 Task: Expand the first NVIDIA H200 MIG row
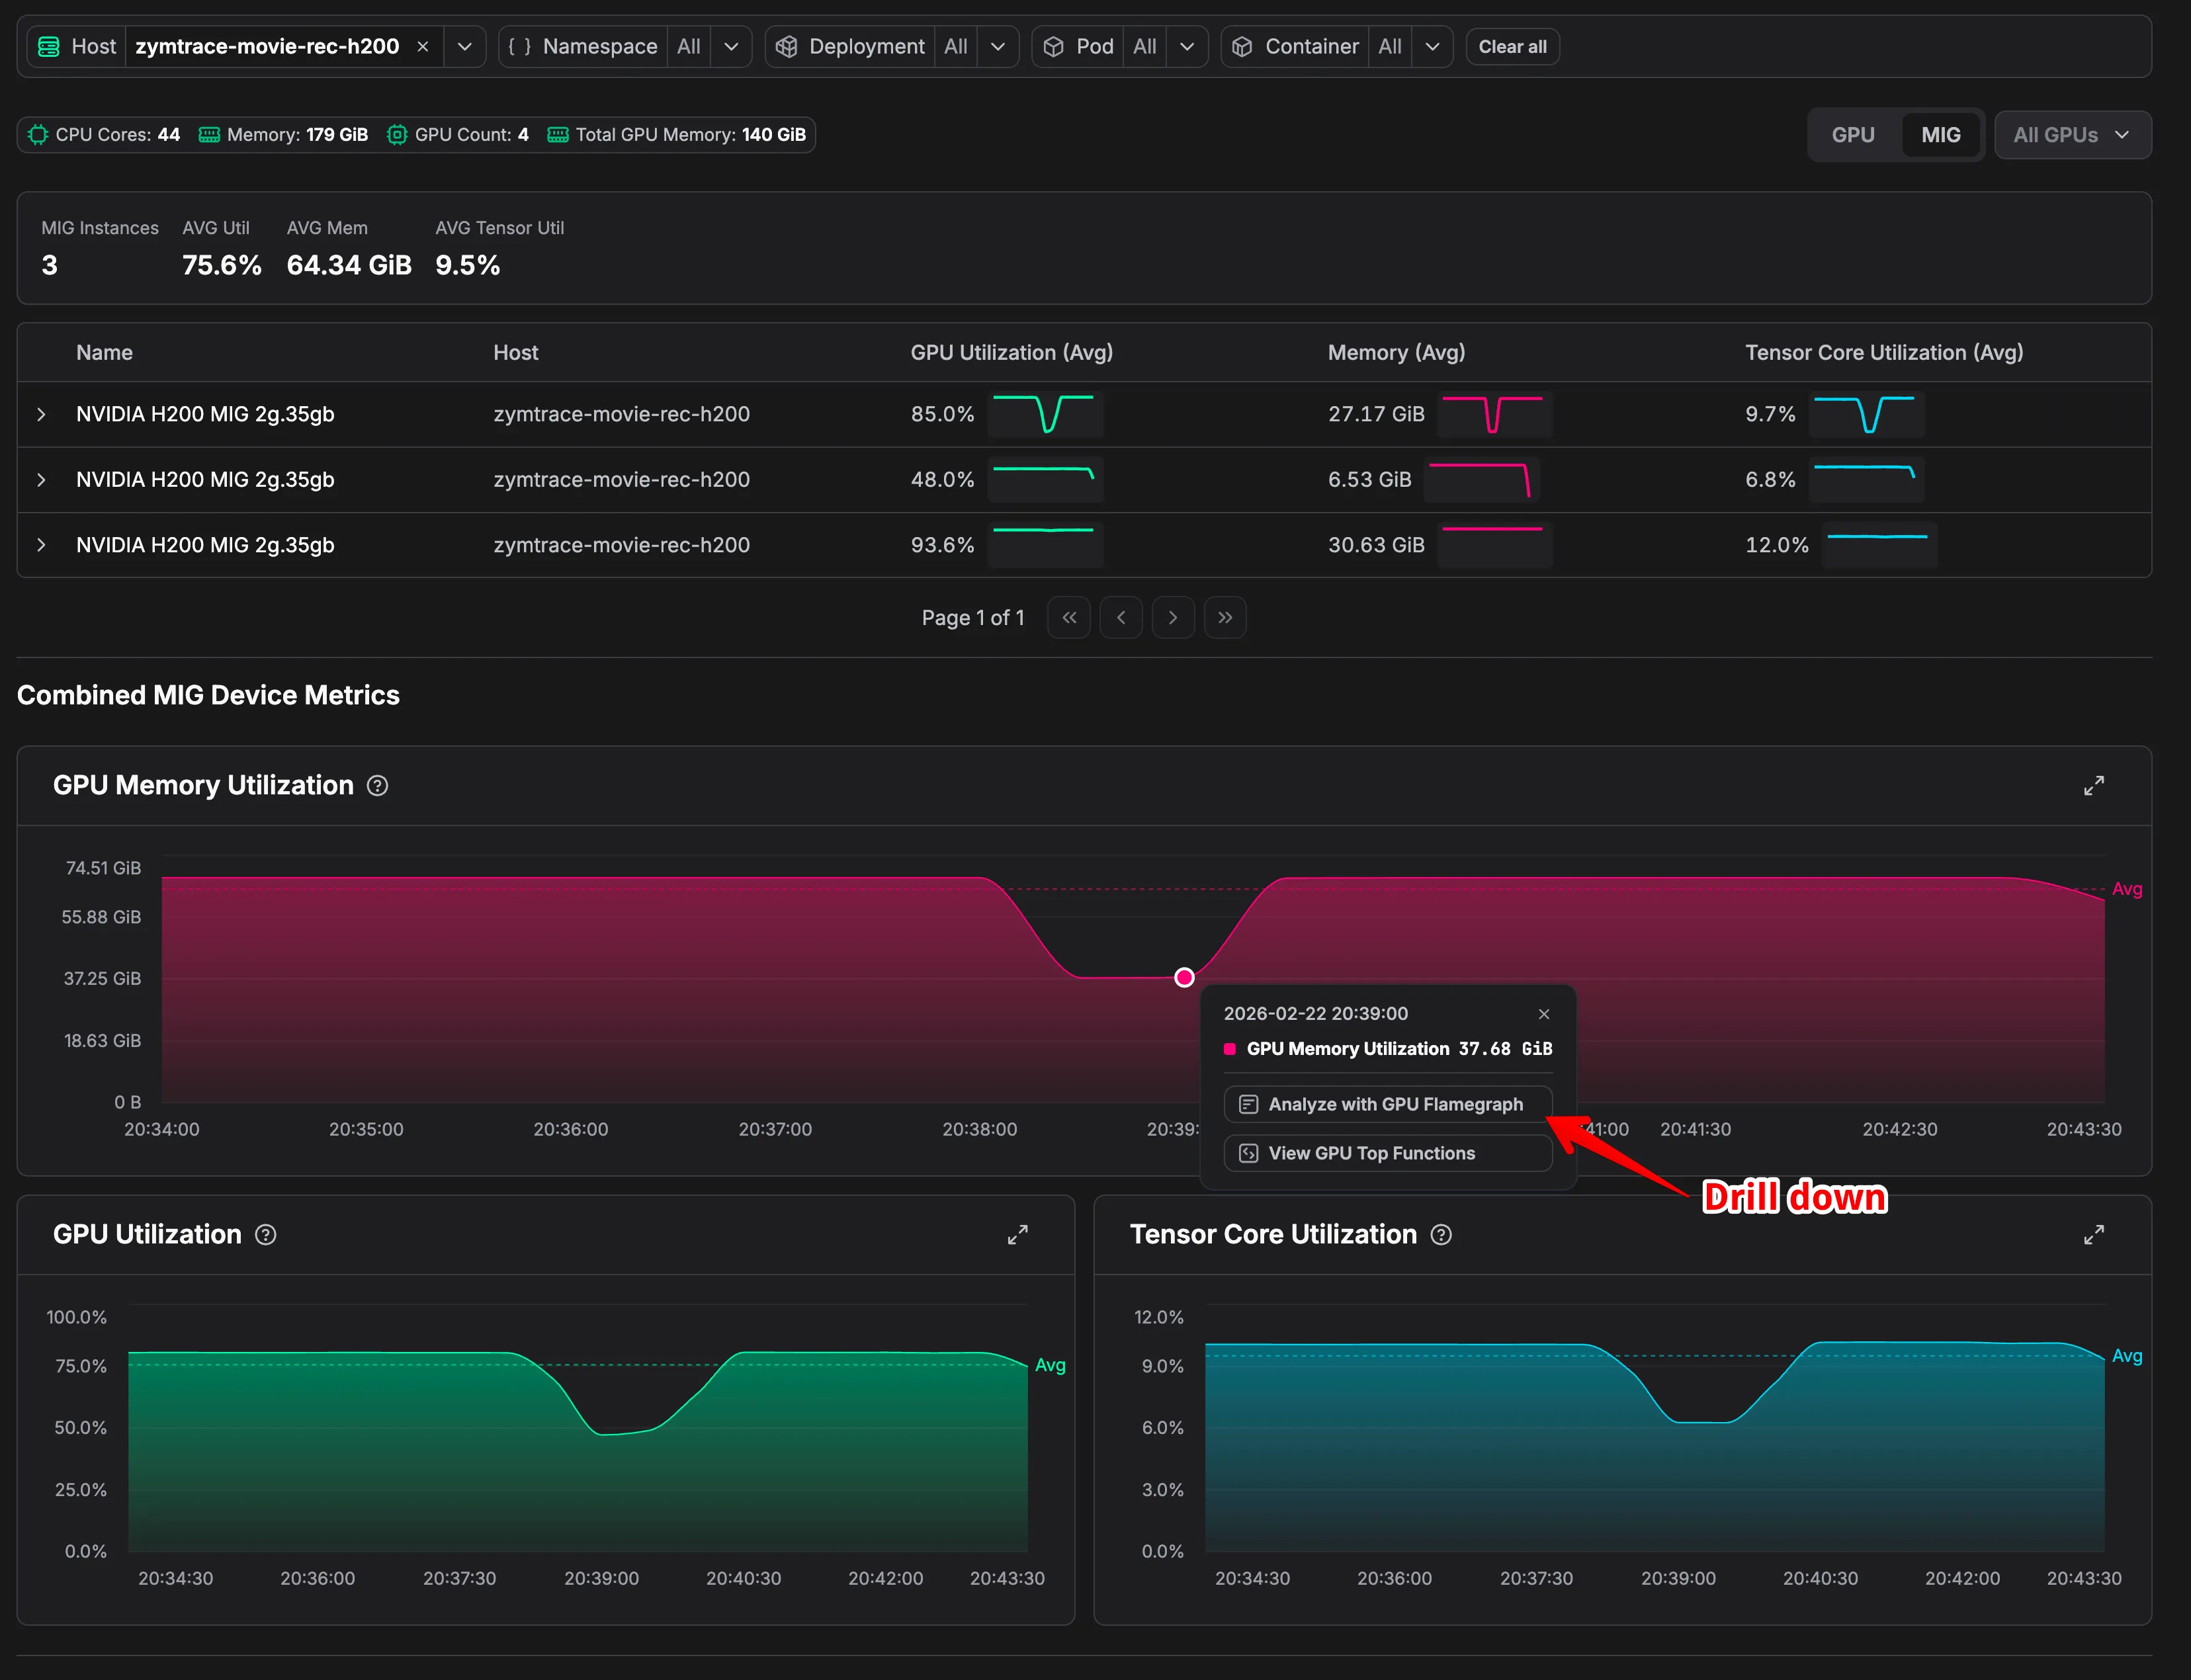41,414
